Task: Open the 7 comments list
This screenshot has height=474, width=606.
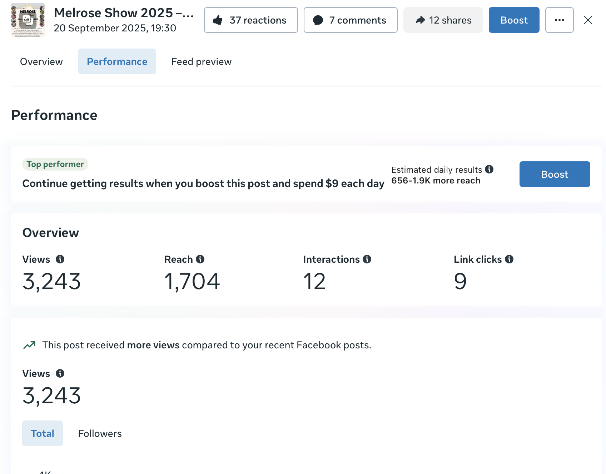Action: (x=350, y=20)
